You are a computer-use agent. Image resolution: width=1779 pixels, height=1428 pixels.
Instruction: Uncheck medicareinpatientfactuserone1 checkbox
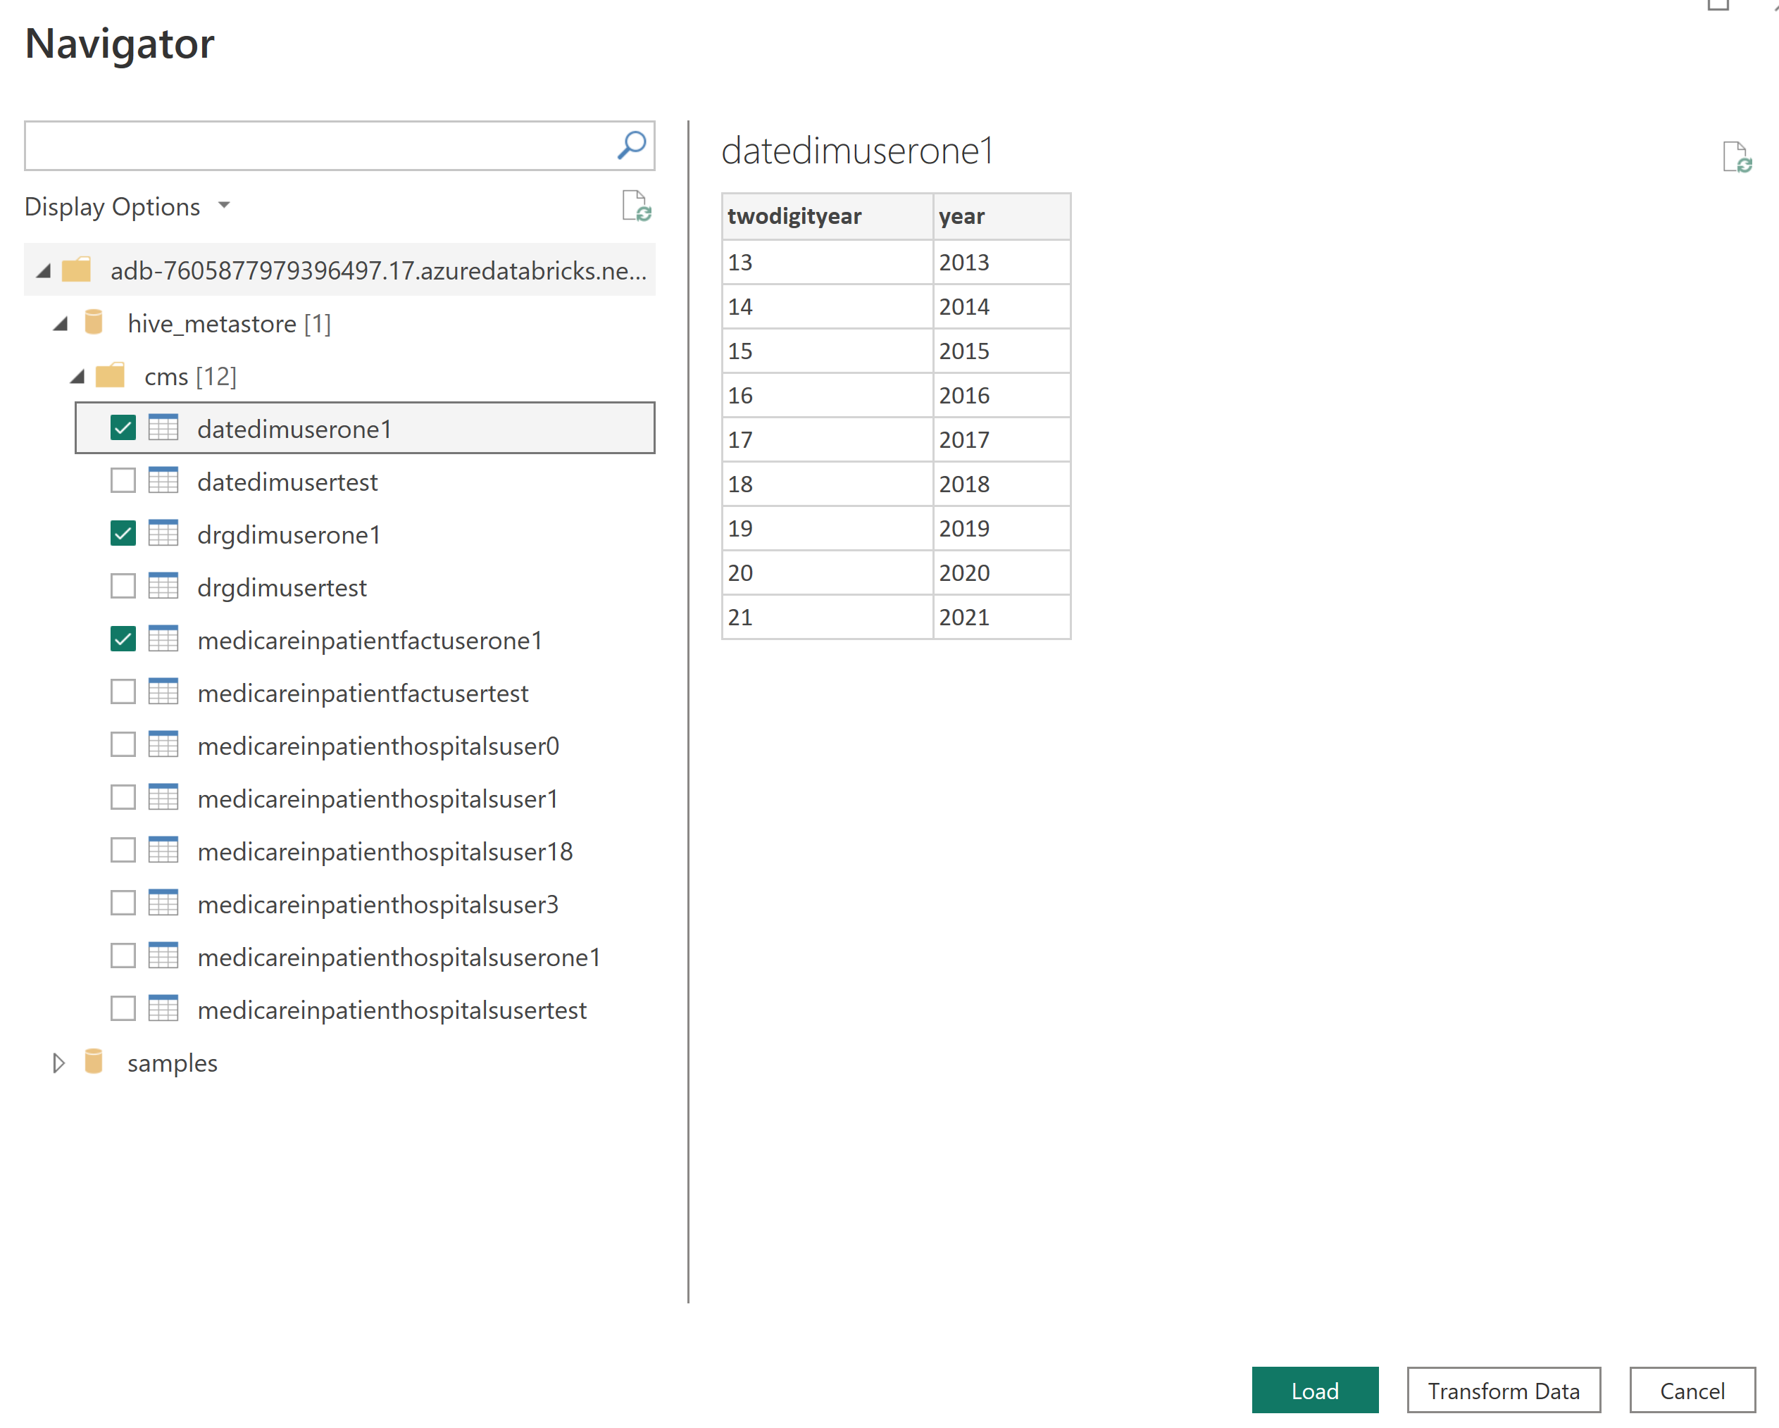123,639
